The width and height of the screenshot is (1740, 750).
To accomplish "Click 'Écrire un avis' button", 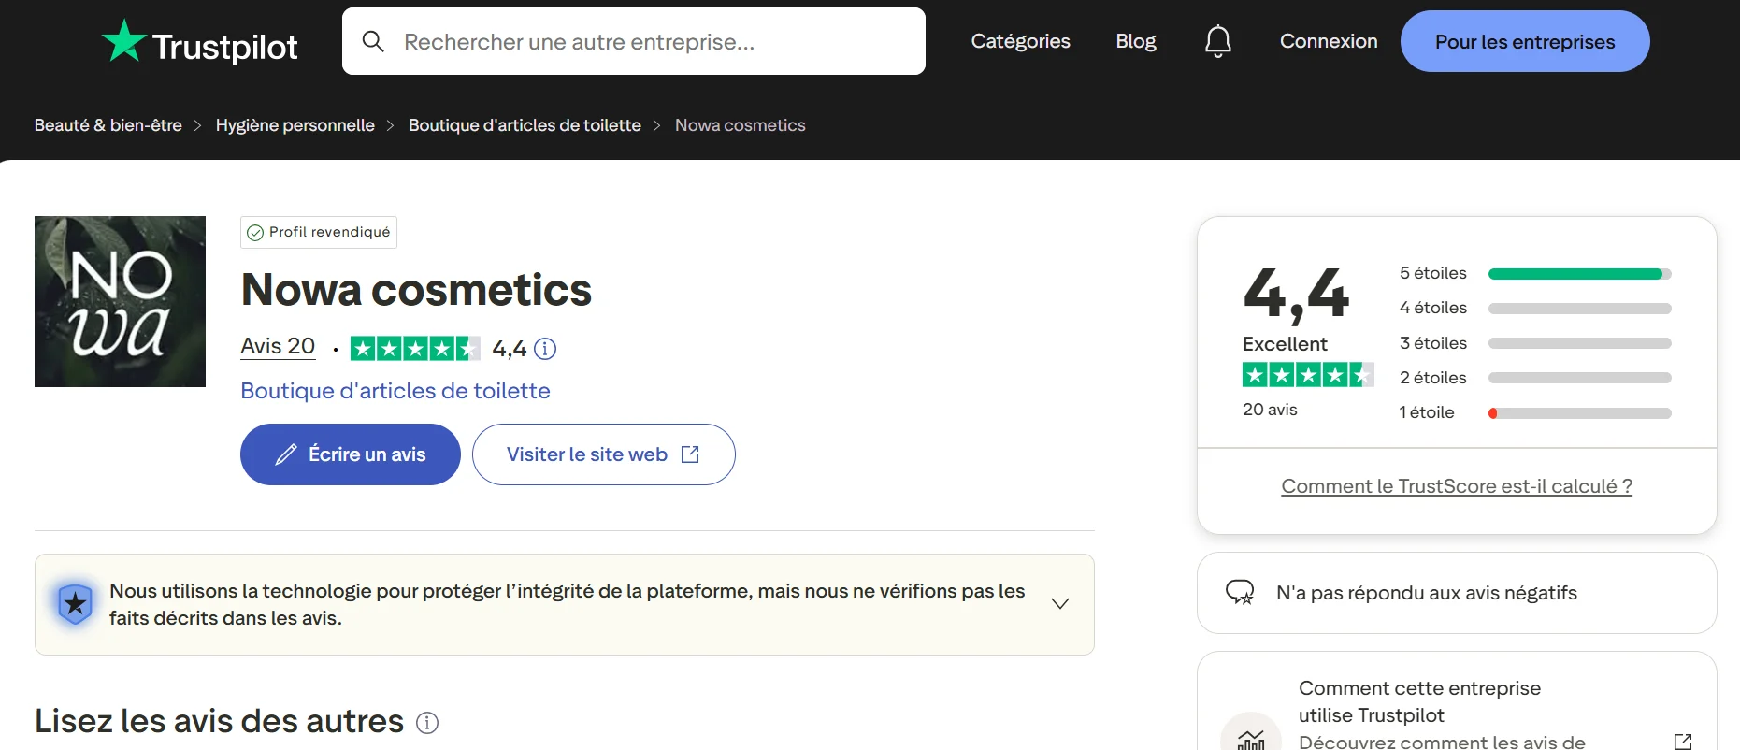I will click(351, 454).
